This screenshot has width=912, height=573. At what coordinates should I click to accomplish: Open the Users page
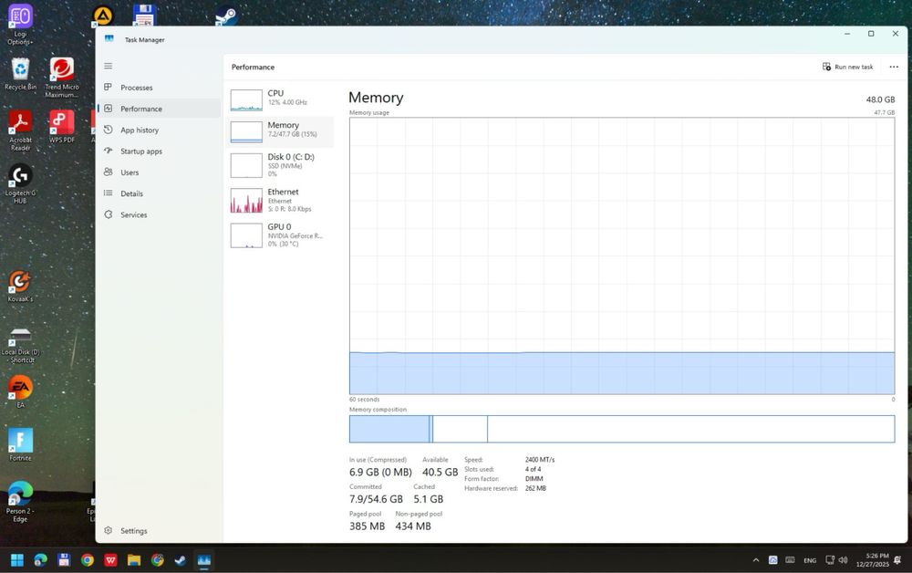158,172
